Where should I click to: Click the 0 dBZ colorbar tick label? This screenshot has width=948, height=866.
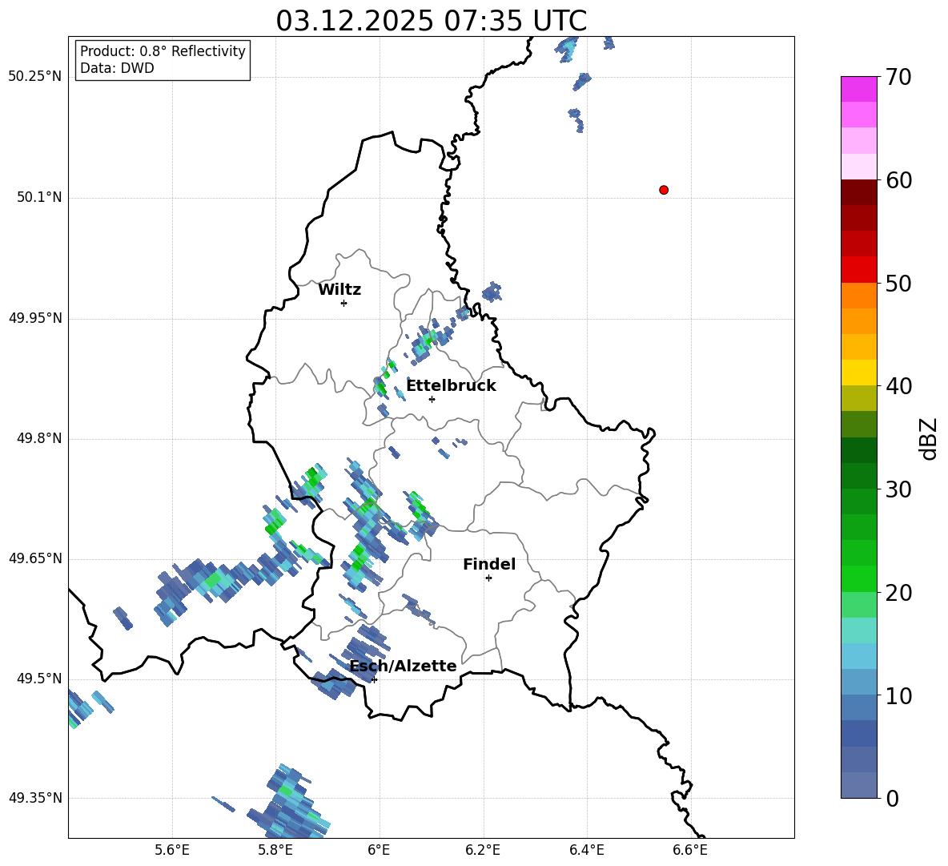tap(892, 798)
